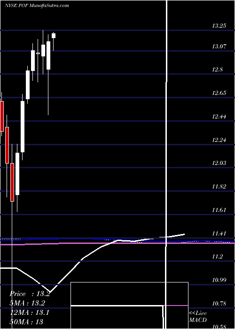Screen dimensions: 235x329
Task: Click the 11.61 price axis label
Action: (x=219, y=210)
